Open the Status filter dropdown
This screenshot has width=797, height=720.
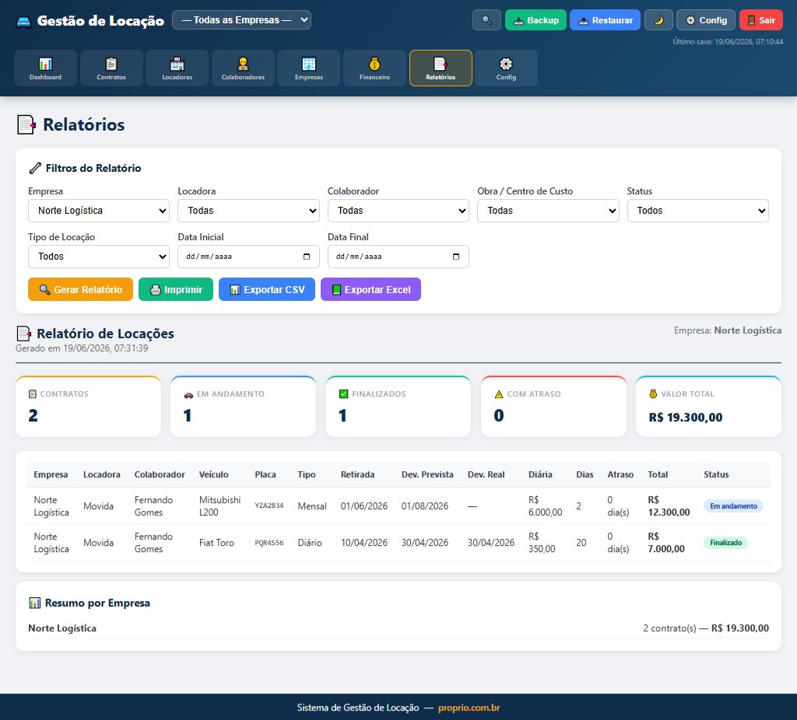pyautogui.click(x=697, y=211)
